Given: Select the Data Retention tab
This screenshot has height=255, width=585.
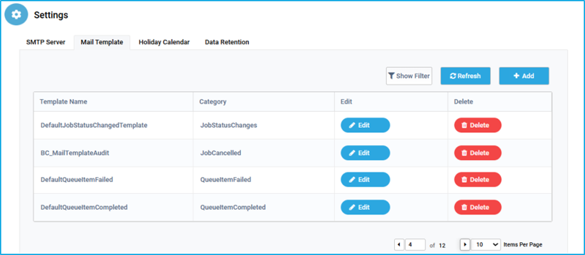Looking at the screenshot, I should tap(227, 42).
